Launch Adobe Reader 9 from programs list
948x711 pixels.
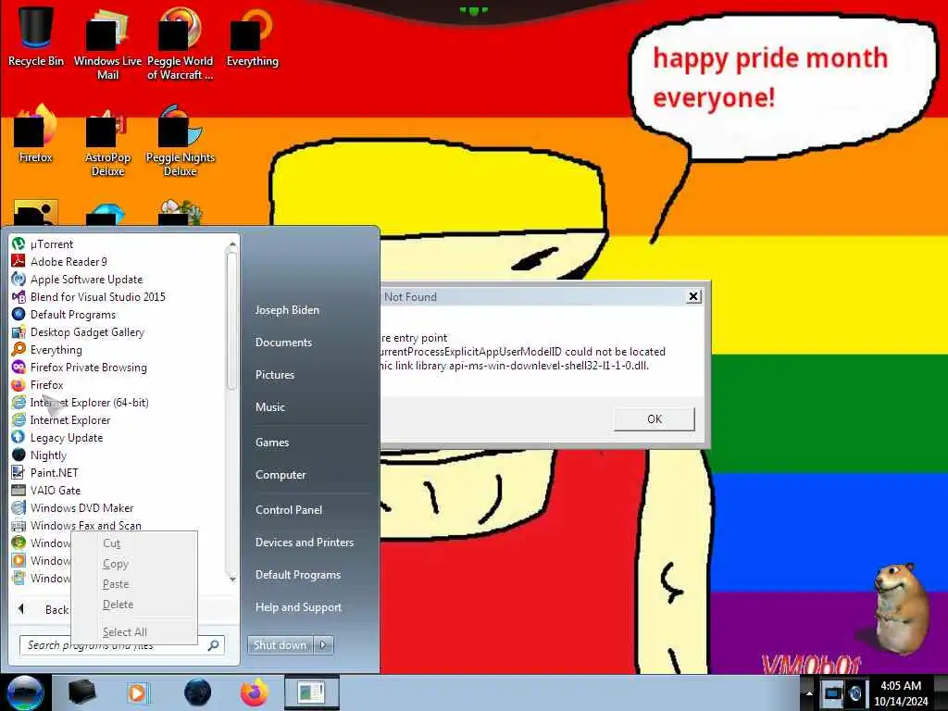[x=59, y=262]
